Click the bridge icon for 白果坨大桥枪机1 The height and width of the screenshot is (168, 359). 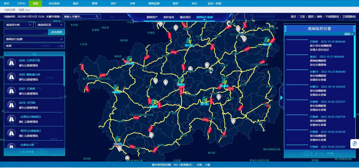click(11, 119)
